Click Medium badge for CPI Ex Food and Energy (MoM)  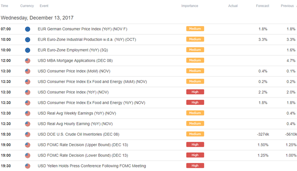click(x=195, y=81)
